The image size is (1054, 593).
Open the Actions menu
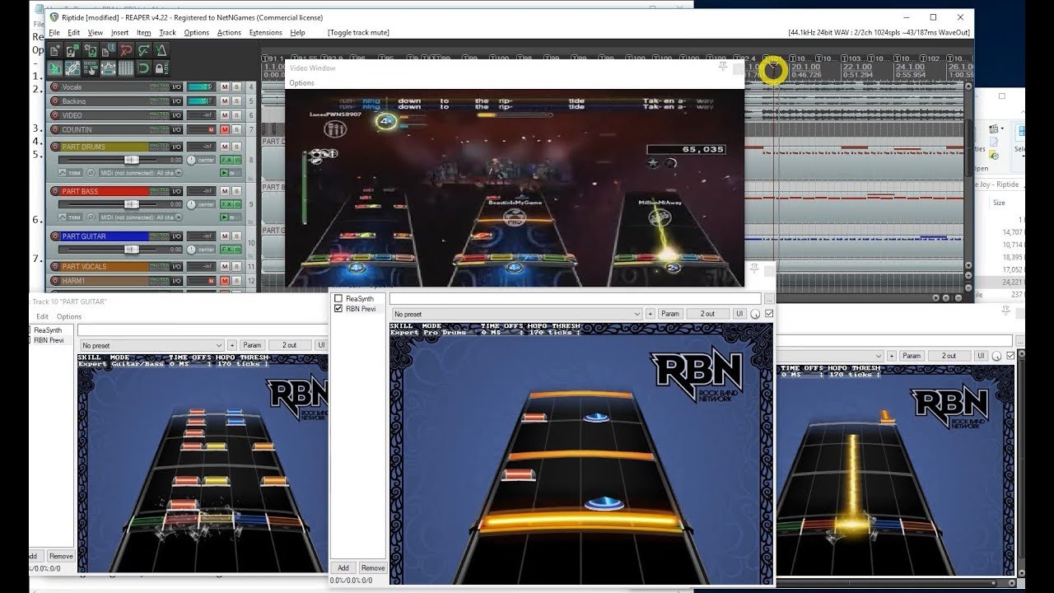[x=229, y=32]
